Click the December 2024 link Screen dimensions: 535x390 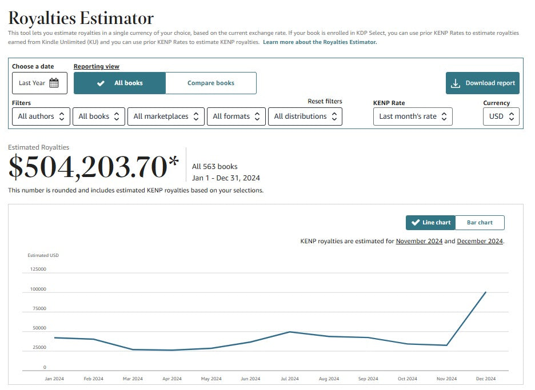pos(480,241)
